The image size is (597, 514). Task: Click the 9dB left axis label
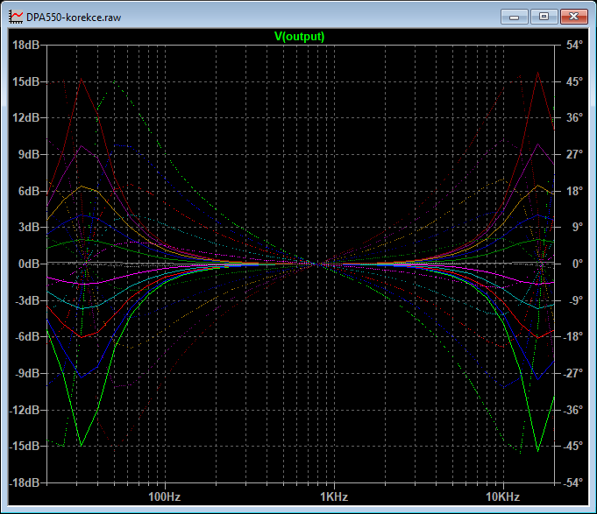pos(29,154)
